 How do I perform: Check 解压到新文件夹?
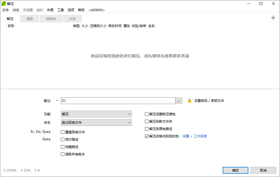146,121
